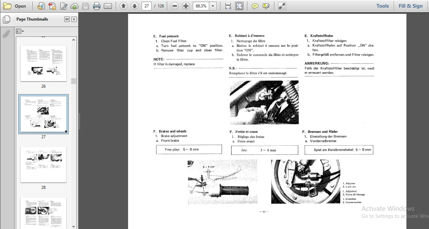Click the 'Page Thumbnails' panel title

pyautogui.click(x=32, y=19)
